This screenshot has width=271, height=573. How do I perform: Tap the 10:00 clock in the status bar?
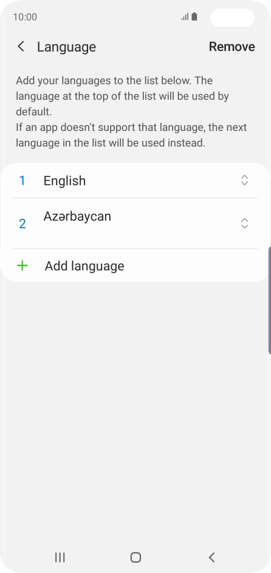(25, 17)
